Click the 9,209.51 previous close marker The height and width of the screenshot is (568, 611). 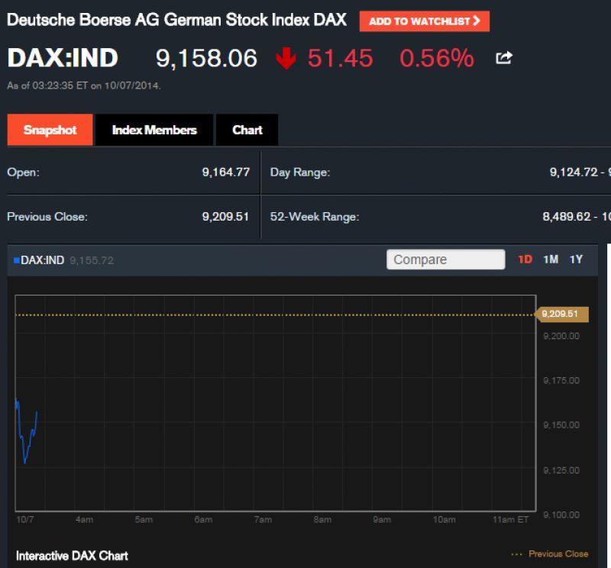click(x=561, y=314)
